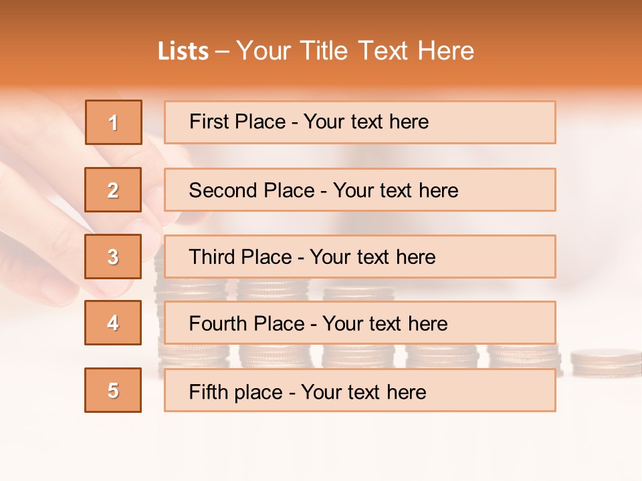642x481 pixels.
Task: Select the "Third Place" text box
Action: tap(360, 257)
